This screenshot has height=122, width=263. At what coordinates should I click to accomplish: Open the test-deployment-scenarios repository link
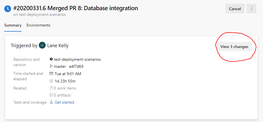coord(77,59)
